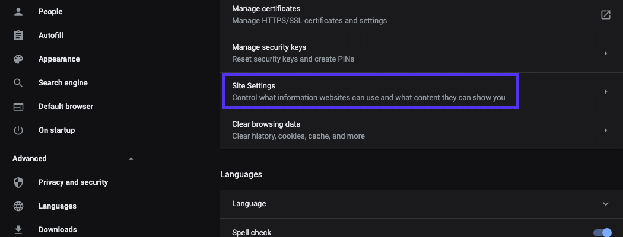The image size is (623, 237).
Task: Open the Site Settings row arrow
Action: click(x=606, y=92)
